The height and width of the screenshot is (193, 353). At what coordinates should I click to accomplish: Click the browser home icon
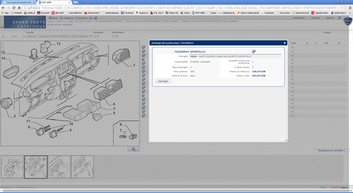click(x=19, y=8)
